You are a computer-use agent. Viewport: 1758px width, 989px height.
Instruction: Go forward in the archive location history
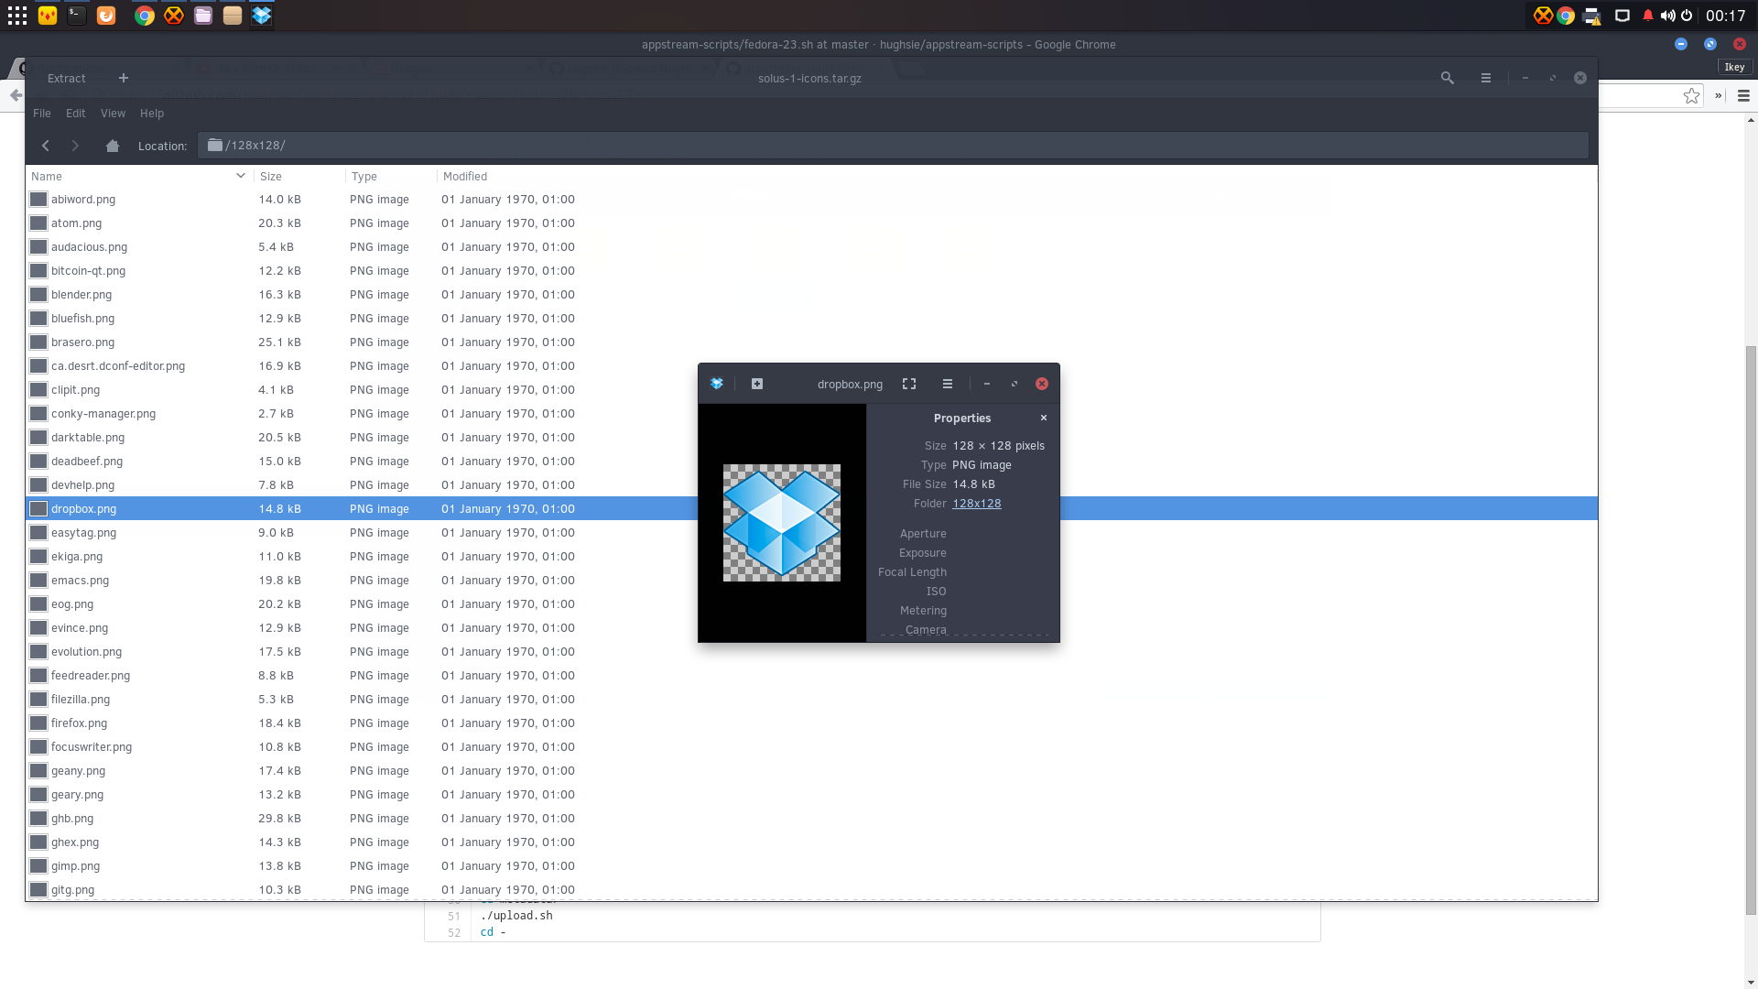coord(75,146)
